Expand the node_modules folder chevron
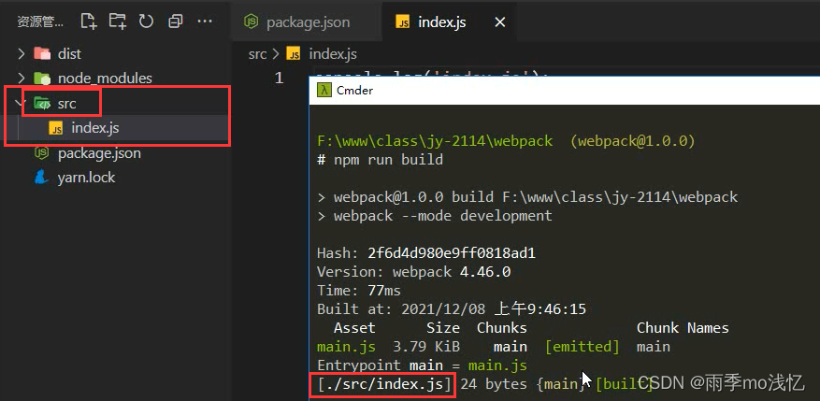Viewport: 820px width, 401px height. pyautogui.click(x=21, y=78)
